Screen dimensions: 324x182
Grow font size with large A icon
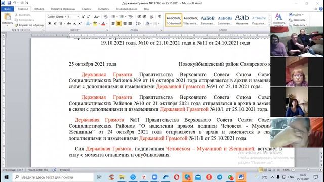point(83,17)
